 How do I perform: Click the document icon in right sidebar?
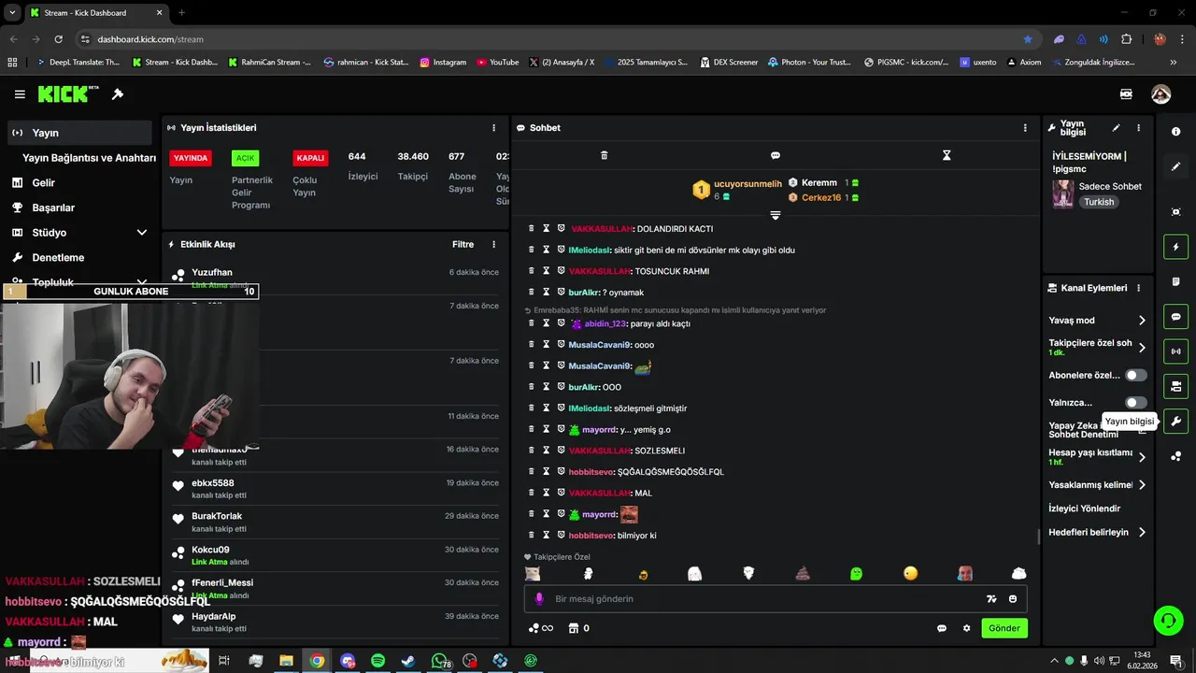(1175, 281)
